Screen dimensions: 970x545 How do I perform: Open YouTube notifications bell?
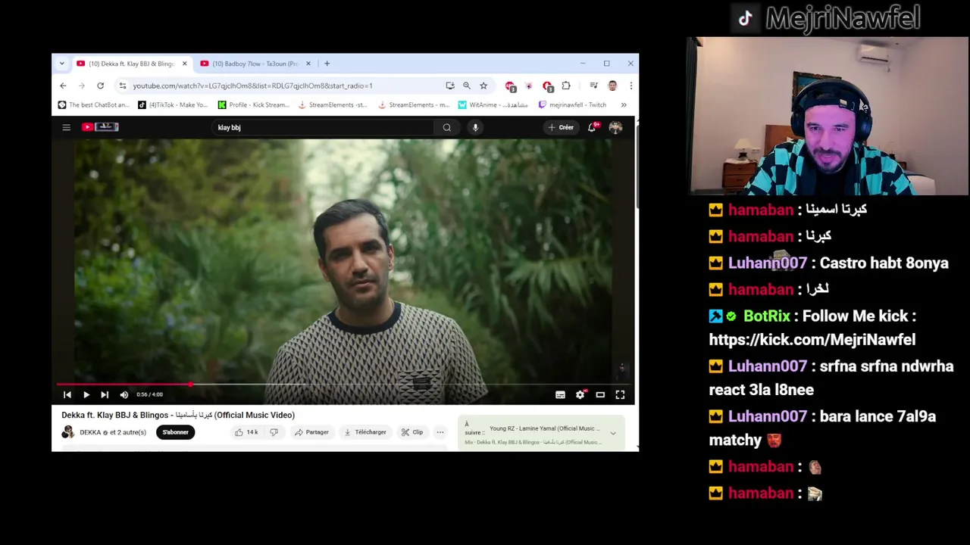click(x=592, y=127)
